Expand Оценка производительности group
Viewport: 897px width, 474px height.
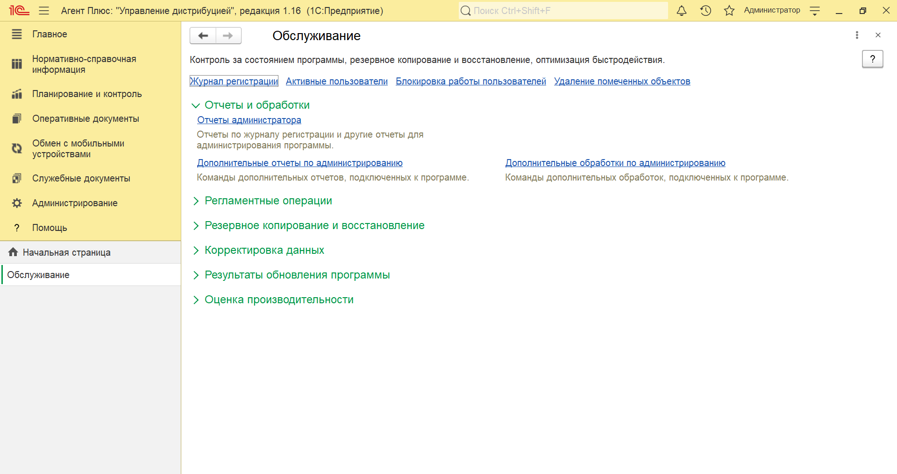(273, 300)
